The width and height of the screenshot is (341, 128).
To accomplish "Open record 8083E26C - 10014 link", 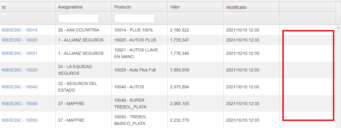I will pos(20,30).
